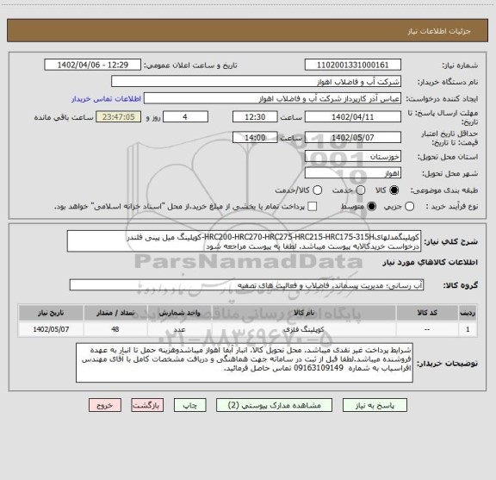
Task: Click the گروه کالا field آب رسانی
Action: (246, 285)
